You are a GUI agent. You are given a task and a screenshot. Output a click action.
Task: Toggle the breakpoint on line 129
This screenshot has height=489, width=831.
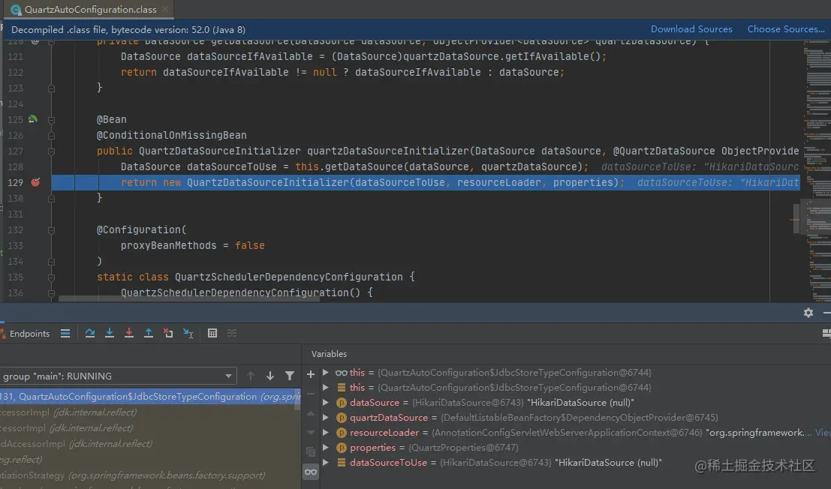(35, 182)
